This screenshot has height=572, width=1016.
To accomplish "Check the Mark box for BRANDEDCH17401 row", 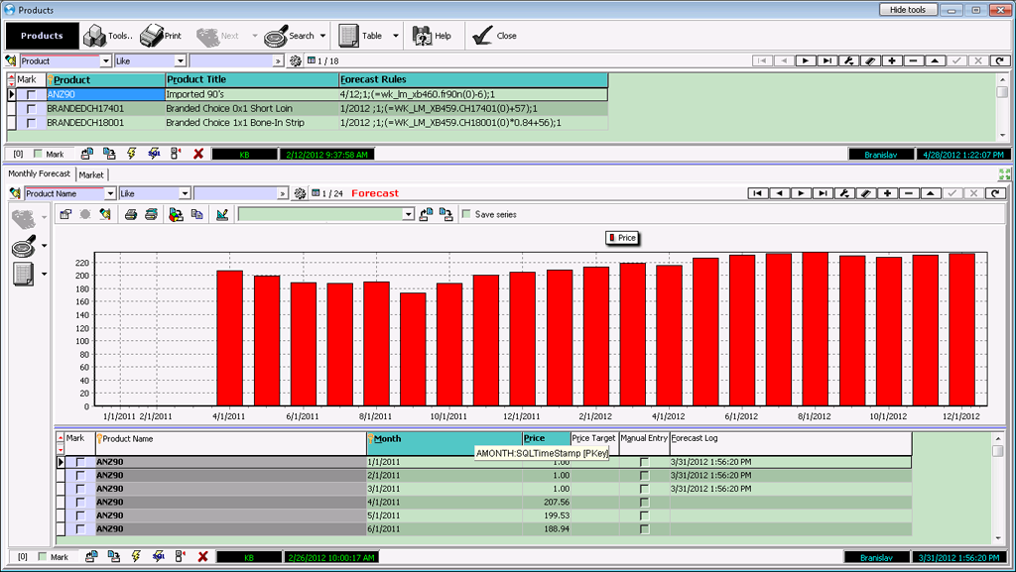I will tap(32, 109).
